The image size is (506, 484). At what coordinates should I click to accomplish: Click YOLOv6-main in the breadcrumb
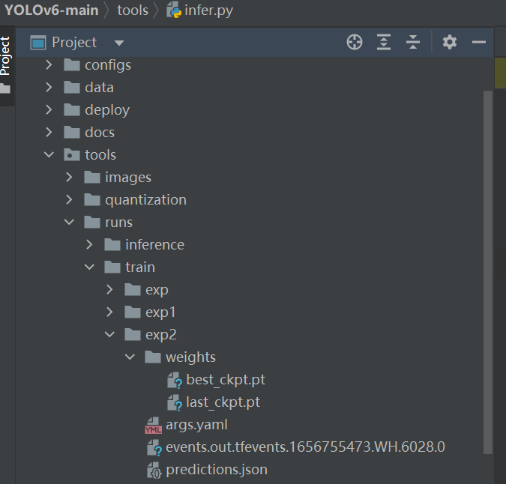(52, 10)
